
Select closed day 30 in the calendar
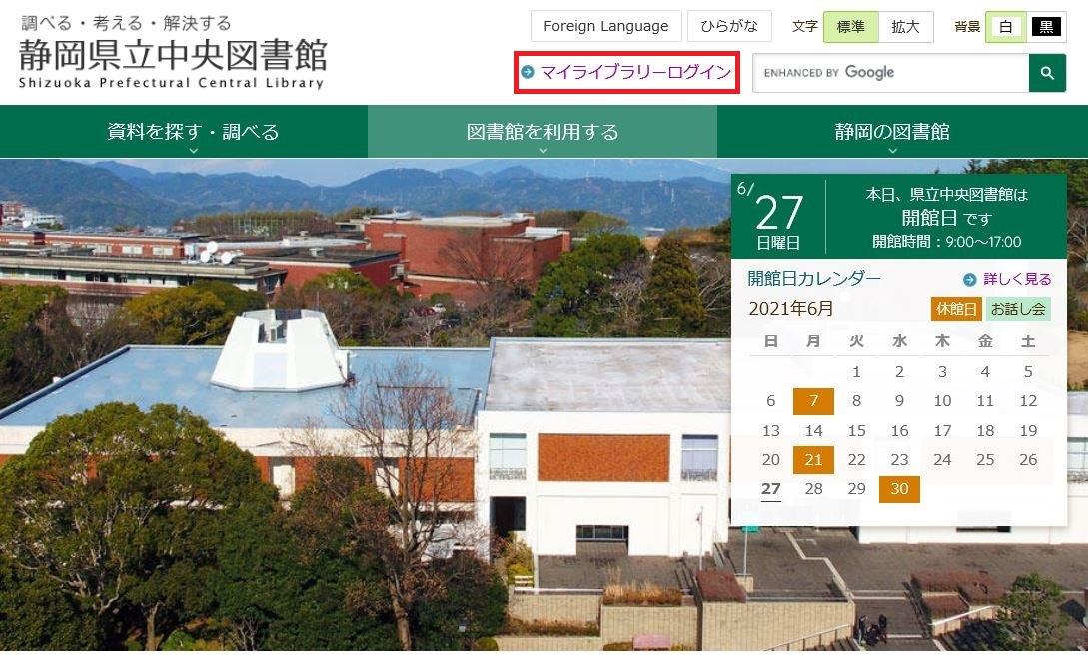click(899, 489)
